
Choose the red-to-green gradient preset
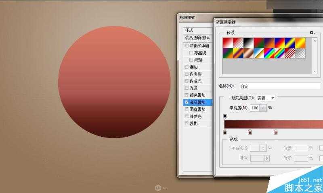259,43
